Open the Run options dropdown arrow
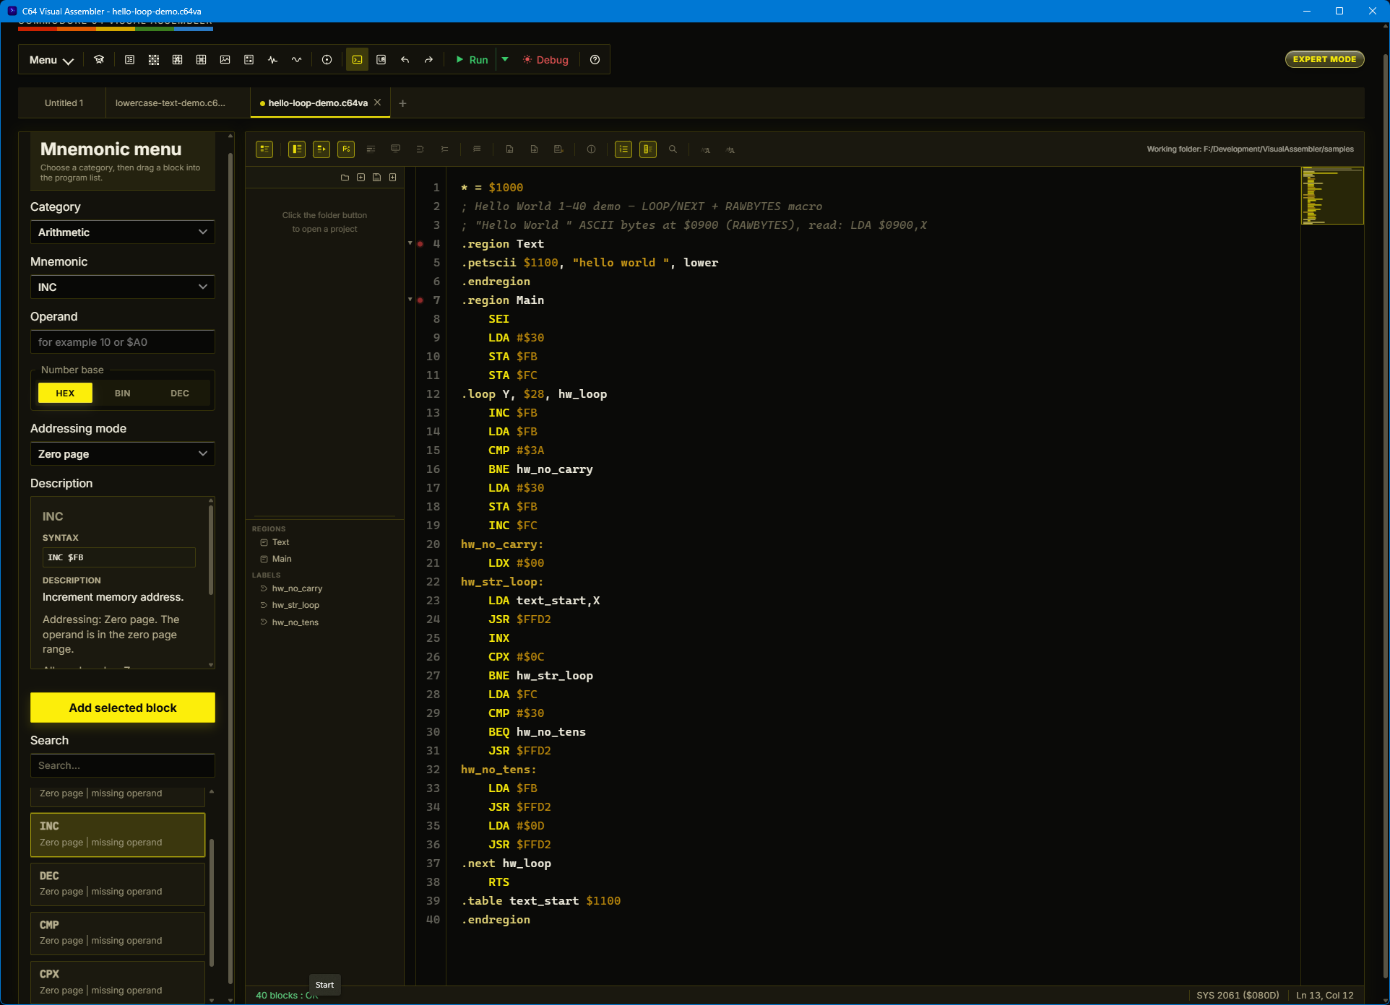1390x1005 pixels. (x=505, y=60)
